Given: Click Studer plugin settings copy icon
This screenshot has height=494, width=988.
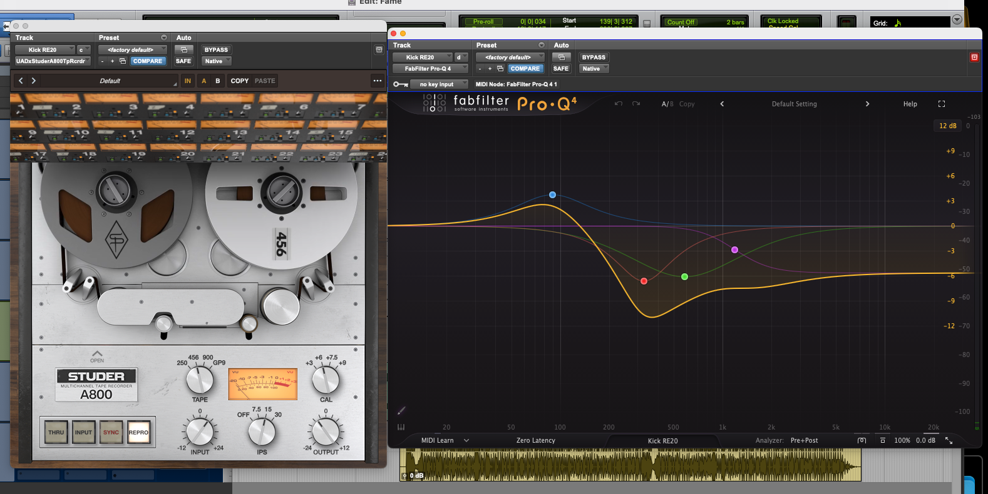Looking at the screenshot, I should (x=123, y=61).
